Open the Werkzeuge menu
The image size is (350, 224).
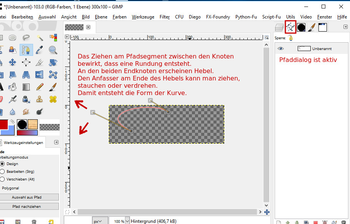click(143, 17)
